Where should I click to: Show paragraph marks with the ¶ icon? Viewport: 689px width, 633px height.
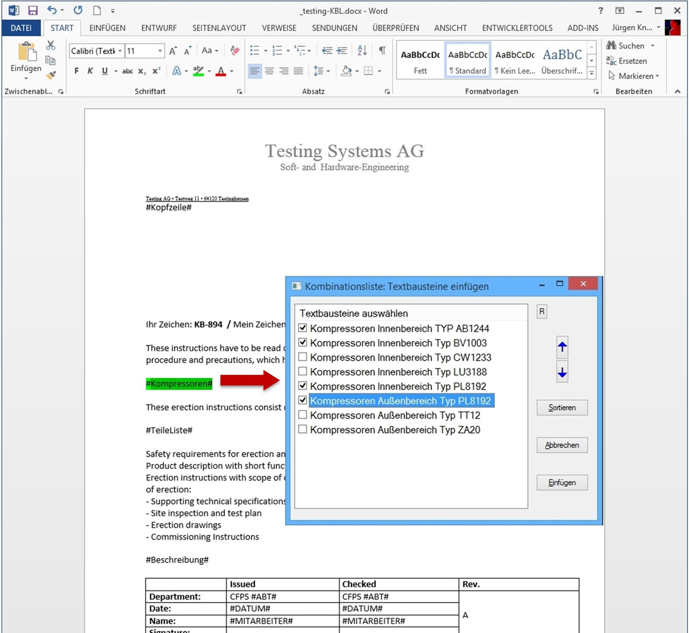[382, 50]
